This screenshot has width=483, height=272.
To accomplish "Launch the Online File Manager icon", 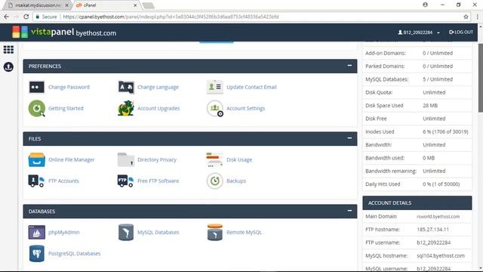I will (x=37, y=159).
